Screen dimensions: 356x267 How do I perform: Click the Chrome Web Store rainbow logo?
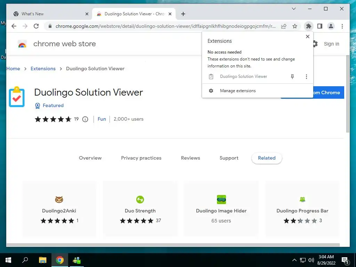(22, 44)
